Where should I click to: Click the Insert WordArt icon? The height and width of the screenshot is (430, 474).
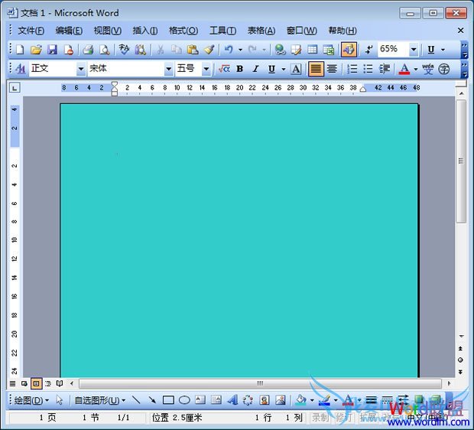(x=232, y=400)
